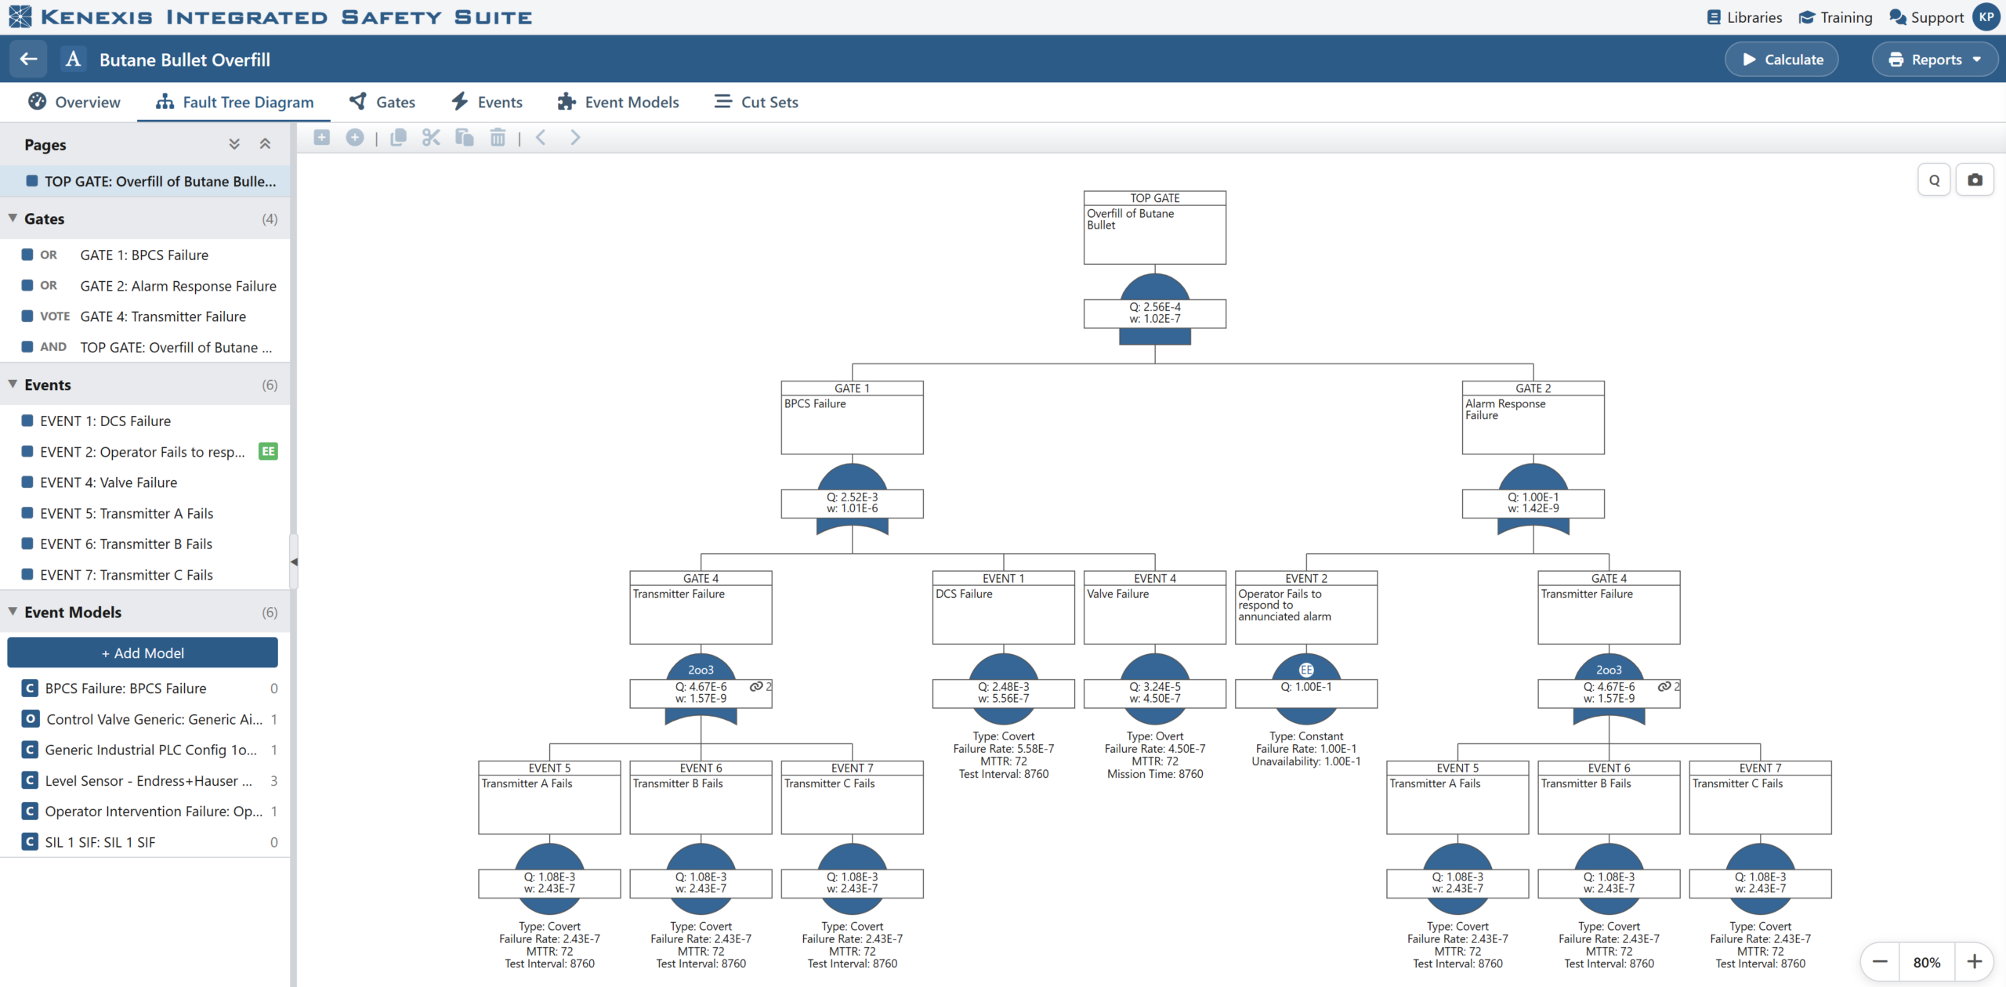This screenshot has width=2006, height=987.
Task: Switch to the Gates tab
Action: [382, 102]
